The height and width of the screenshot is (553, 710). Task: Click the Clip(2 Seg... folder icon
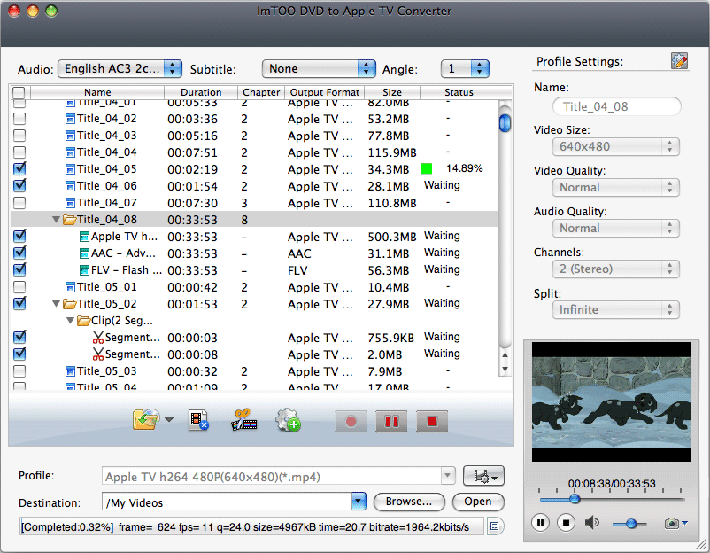tap(84, 321)
